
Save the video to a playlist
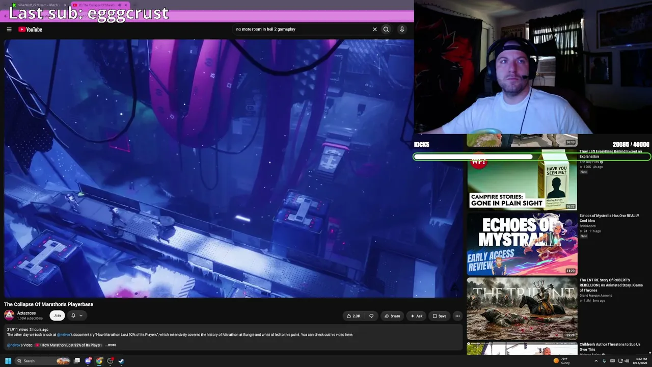pos(439,316)
